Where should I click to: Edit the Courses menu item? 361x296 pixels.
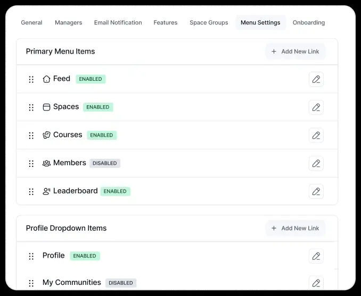316,136
